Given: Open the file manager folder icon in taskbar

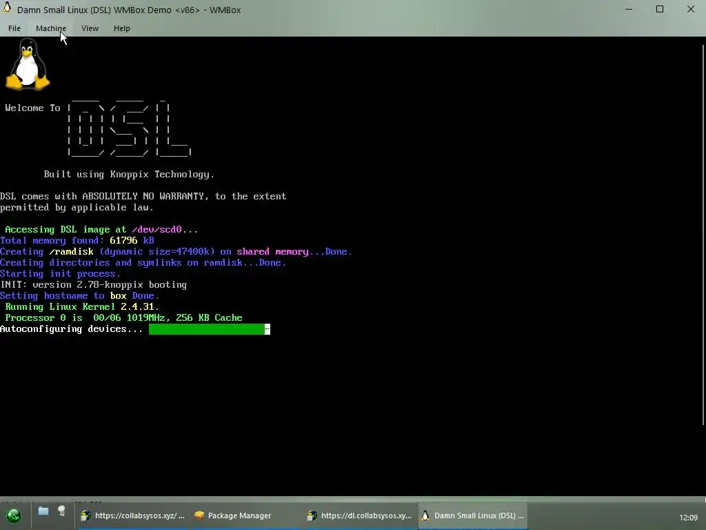Looking at the screenshot, I should (x=43, y=511).
